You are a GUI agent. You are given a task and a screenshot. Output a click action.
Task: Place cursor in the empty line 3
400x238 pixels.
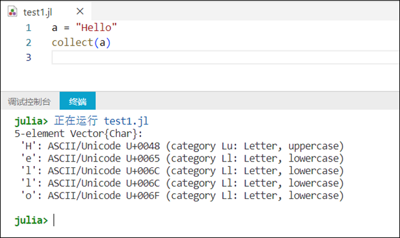click(x=225, y=57)
